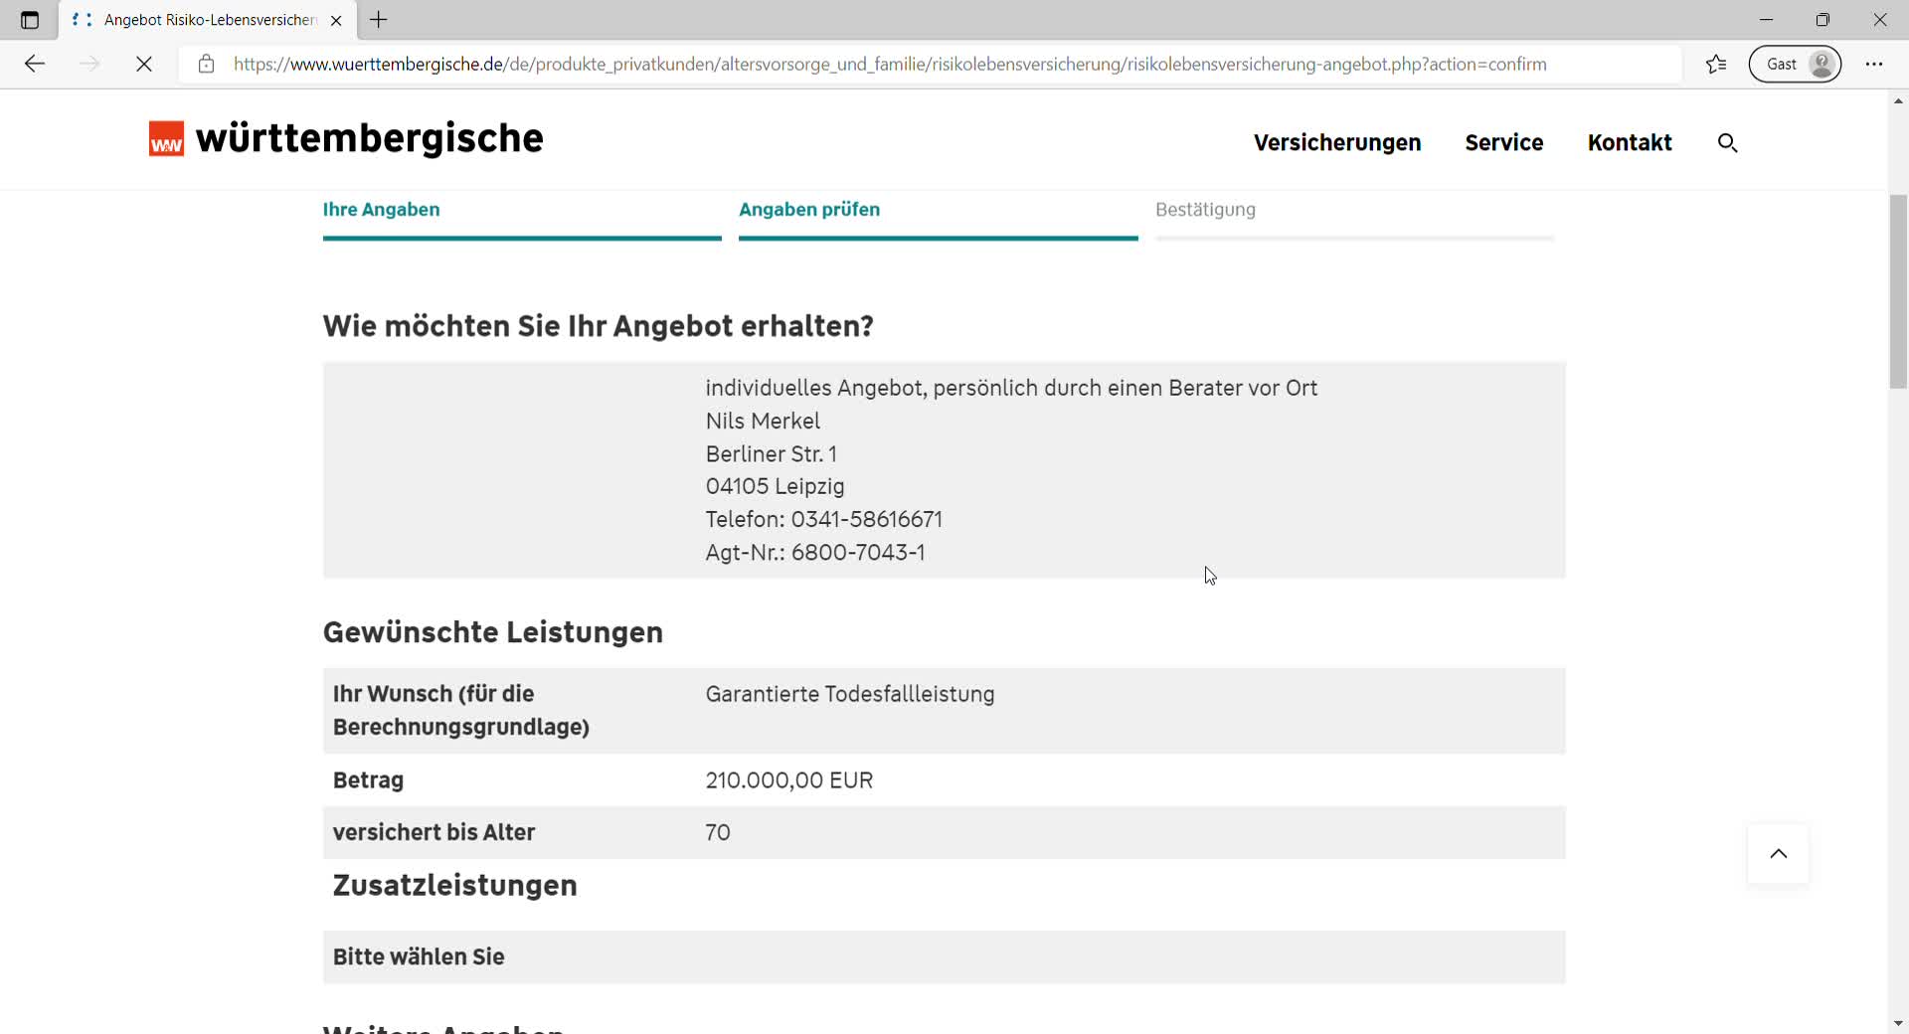This screenshot has height=1034, width=1909.
Task: Click the Württembergische logo
Action: tap(345, 139)
